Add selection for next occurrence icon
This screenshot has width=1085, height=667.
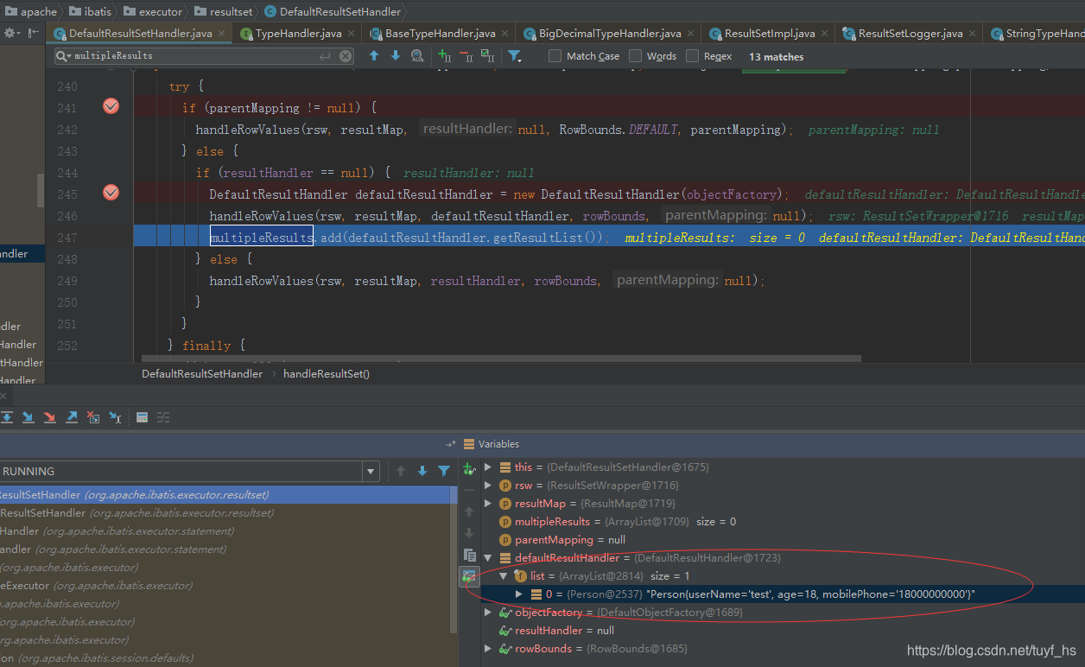445,56
